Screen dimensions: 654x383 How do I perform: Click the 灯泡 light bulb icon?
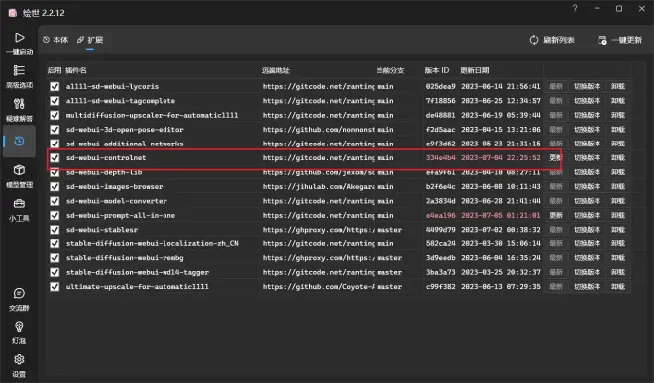tap(19, 327)
